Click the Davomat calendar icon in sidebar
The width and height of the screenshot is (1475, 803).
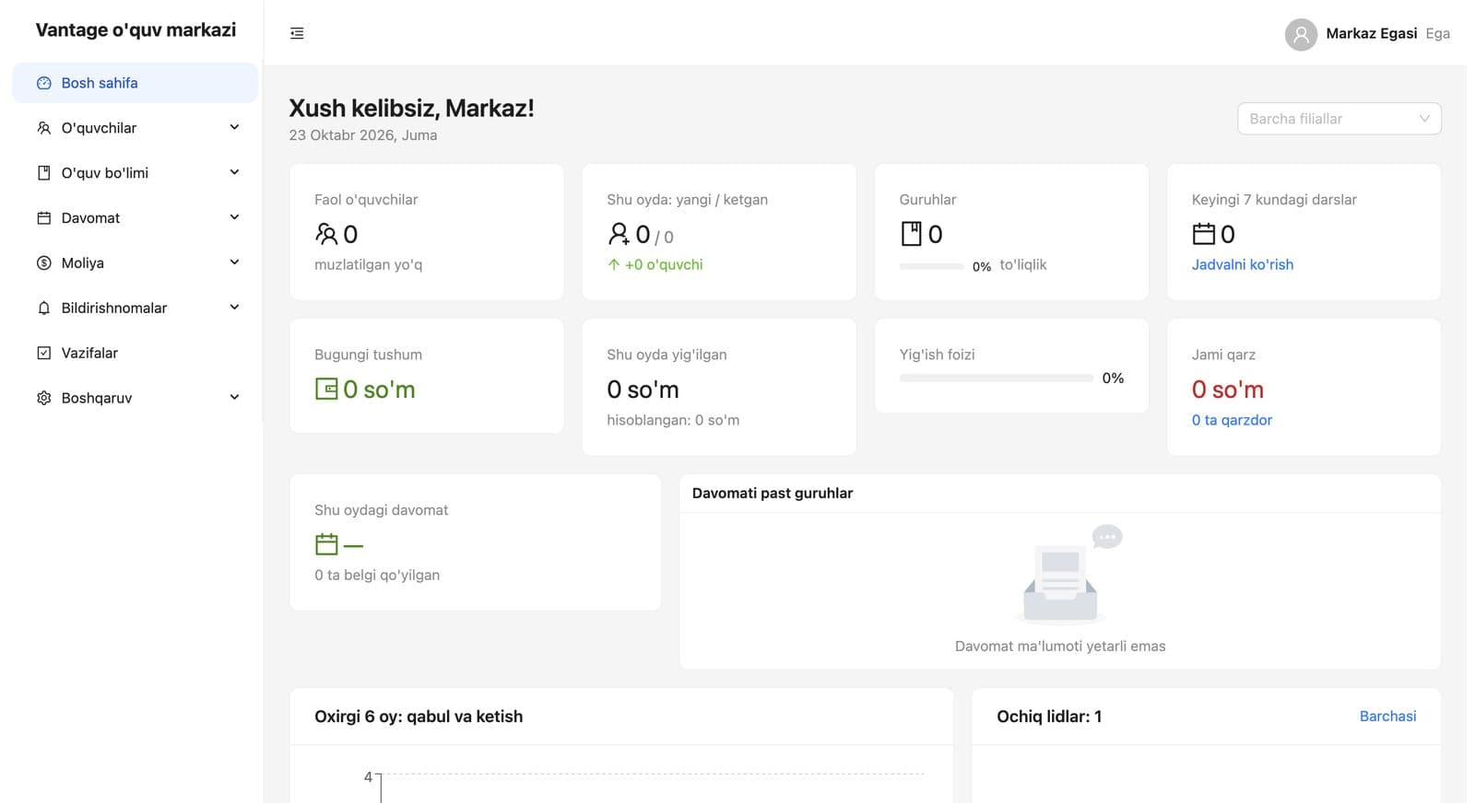(43, 218)
